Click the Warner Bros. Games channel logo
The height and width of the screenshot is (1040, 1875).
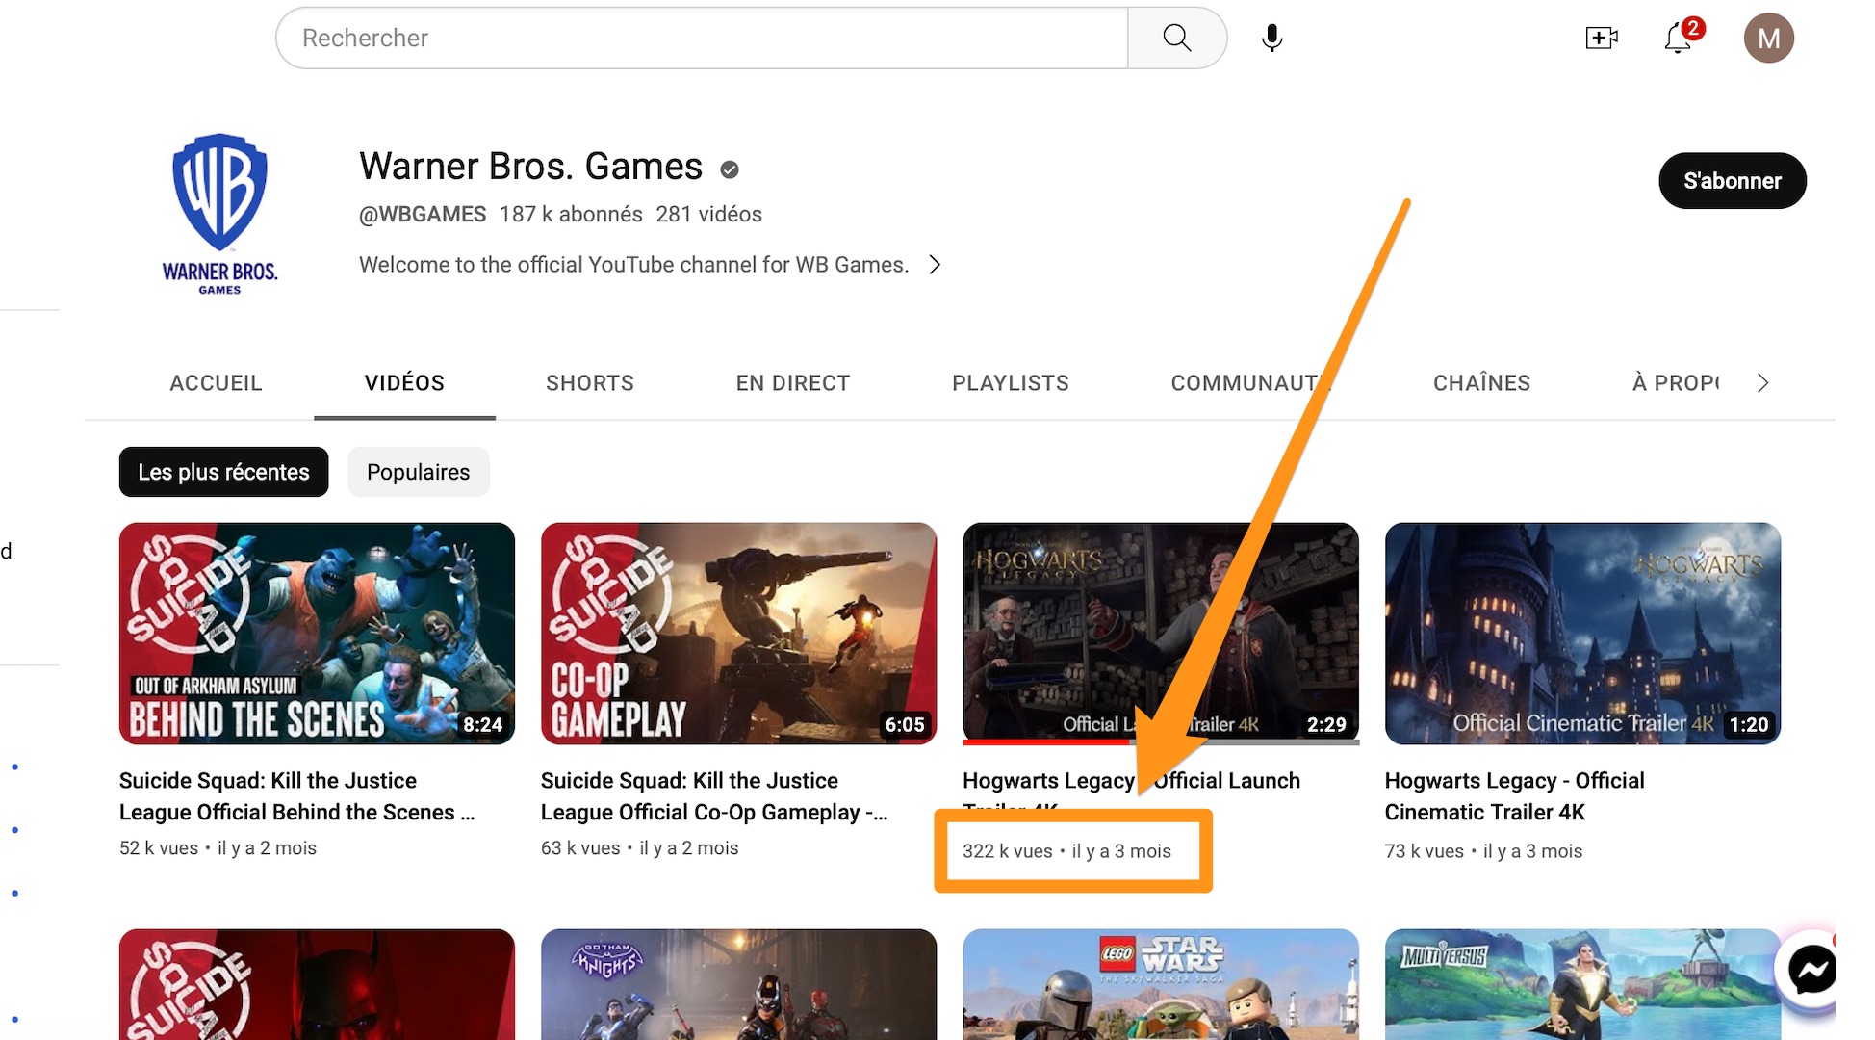pos(219,214)
